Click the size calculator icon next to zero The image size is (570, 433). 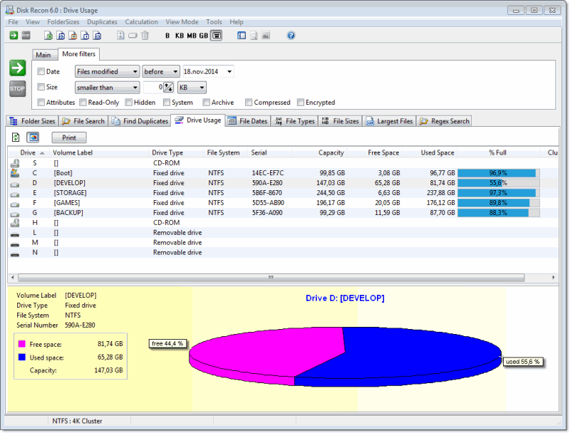click(168, 87)
